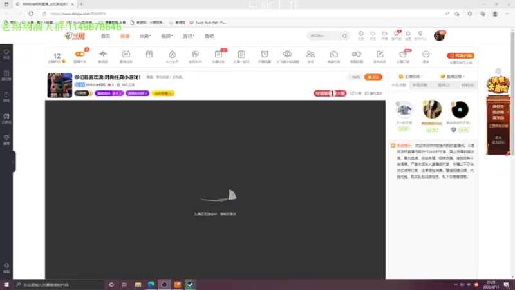Toggle the 直播开关 live broadcast switch
Screen dimensions: 515x290
point(80,56)
